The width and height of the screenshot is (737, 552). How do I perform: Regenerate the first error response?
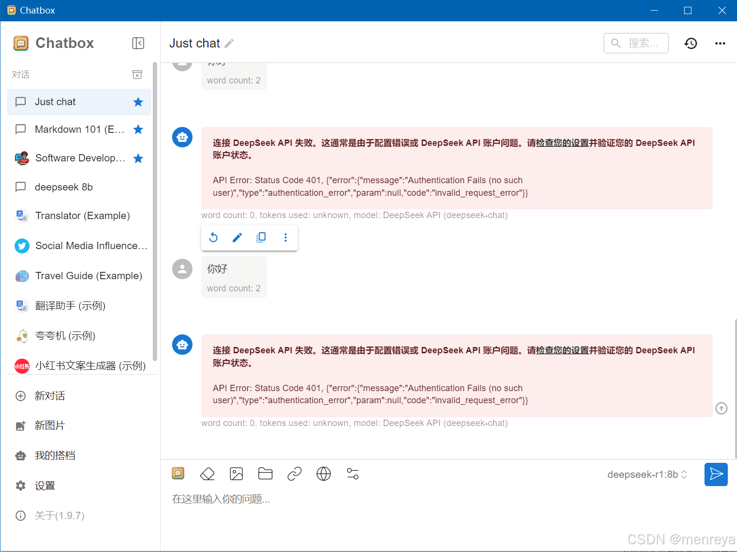[x=213, y=237]
